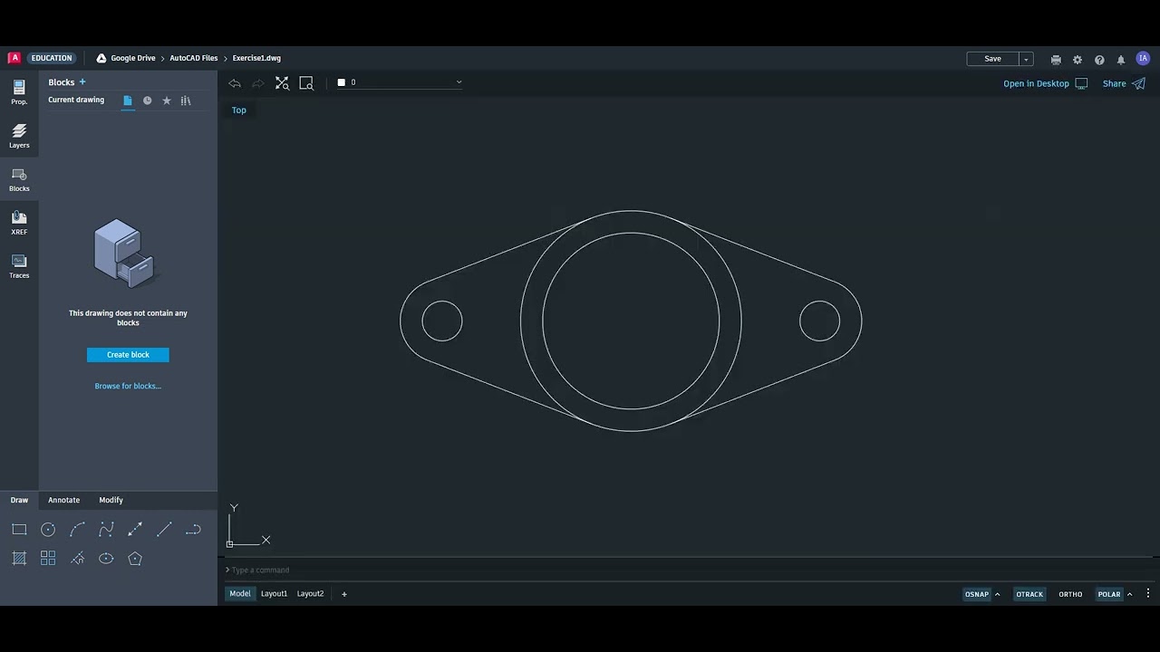
Task: Select the Spline draw tool
Action: (x=106, y=530)
